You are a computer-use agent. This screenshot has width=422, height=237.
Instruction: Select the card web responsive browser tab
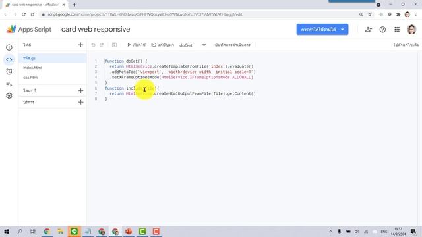click(x=35, y=5)
